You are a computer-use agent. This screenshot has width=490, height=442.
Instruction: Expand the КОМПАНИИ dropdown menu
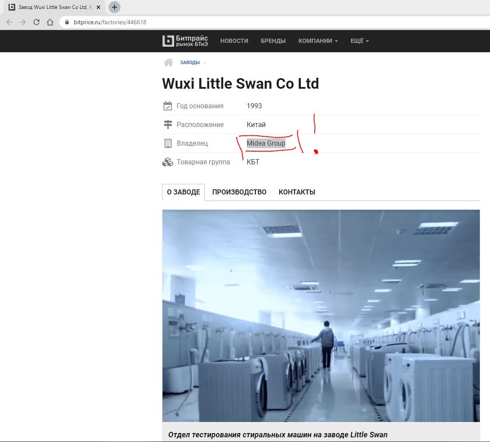(x=318, y=41)
